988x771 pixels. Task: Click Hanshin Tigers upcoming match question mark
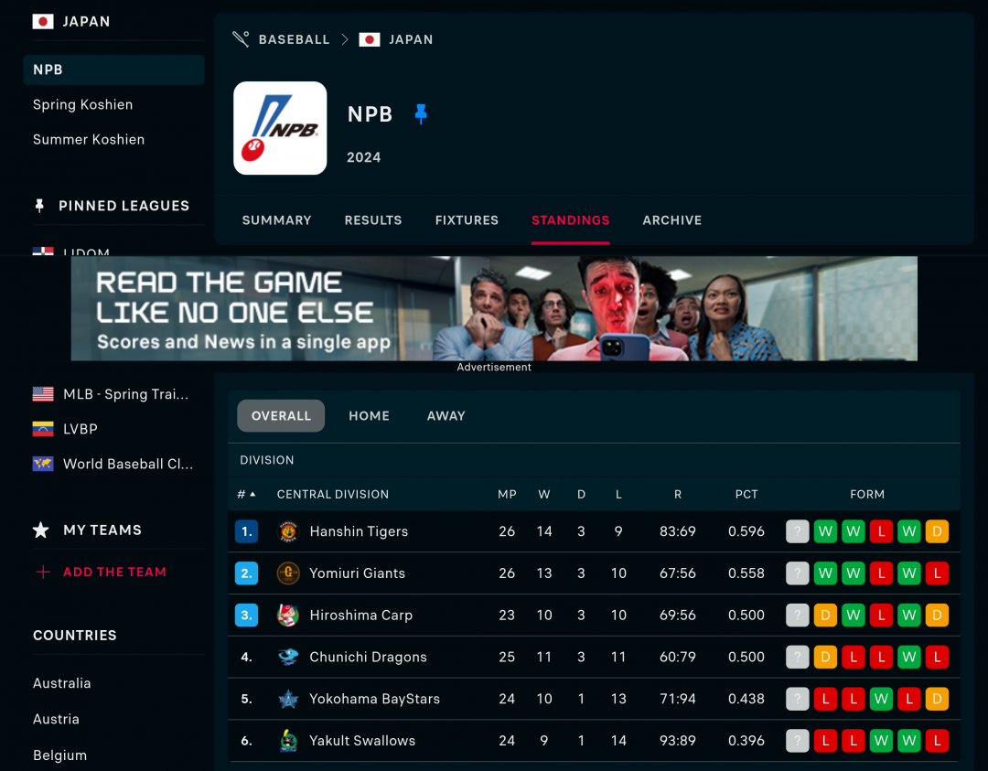[x=797, y=531]
